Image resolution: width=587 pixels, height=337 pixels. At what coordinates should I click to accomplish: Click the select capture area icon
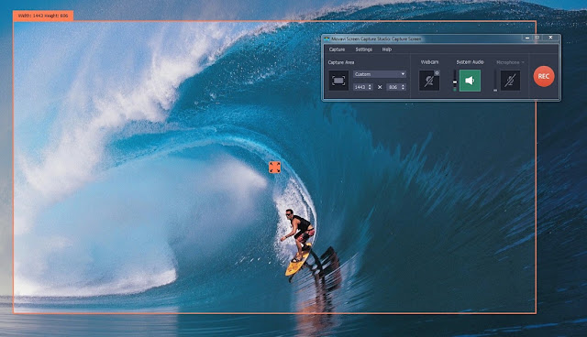[x=338, y=81]
